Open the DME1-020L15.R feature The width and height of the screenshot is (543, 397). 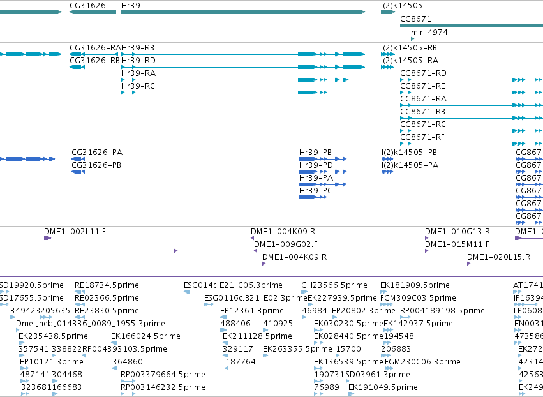pyautogui.click(x=499, y=257)
